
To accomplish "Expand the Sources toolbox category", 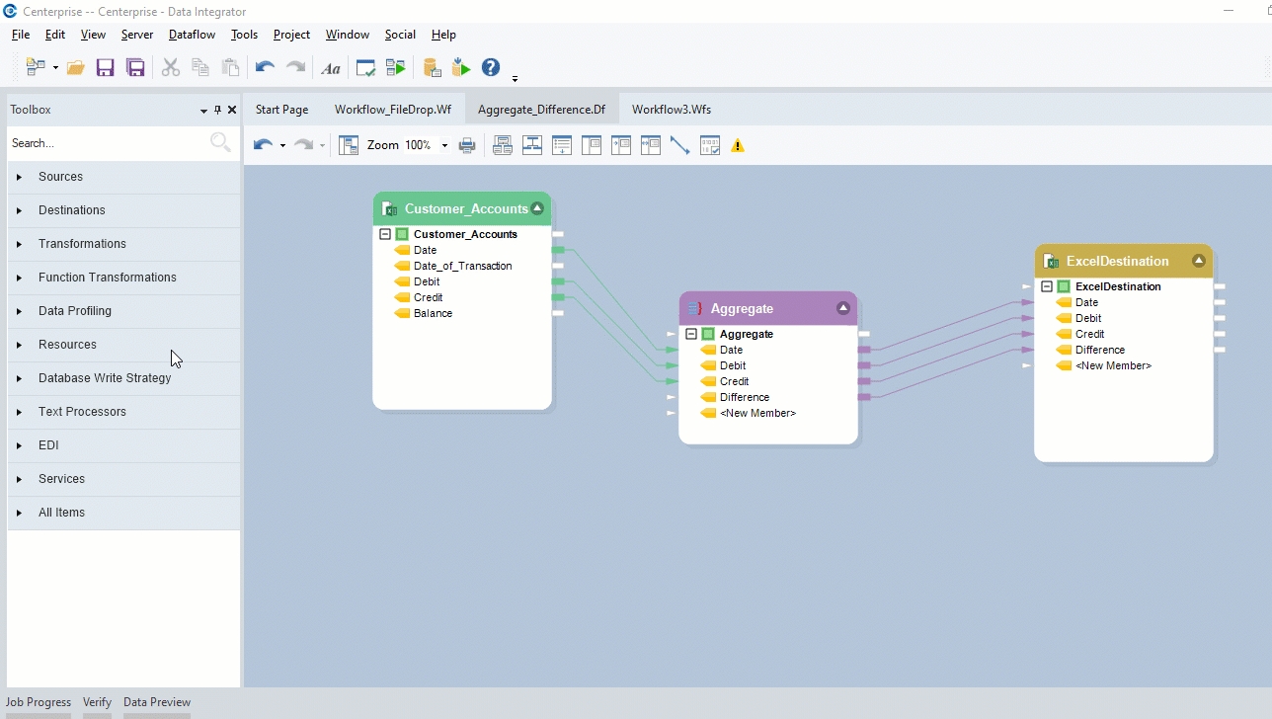I will click(x=19, y=177).
